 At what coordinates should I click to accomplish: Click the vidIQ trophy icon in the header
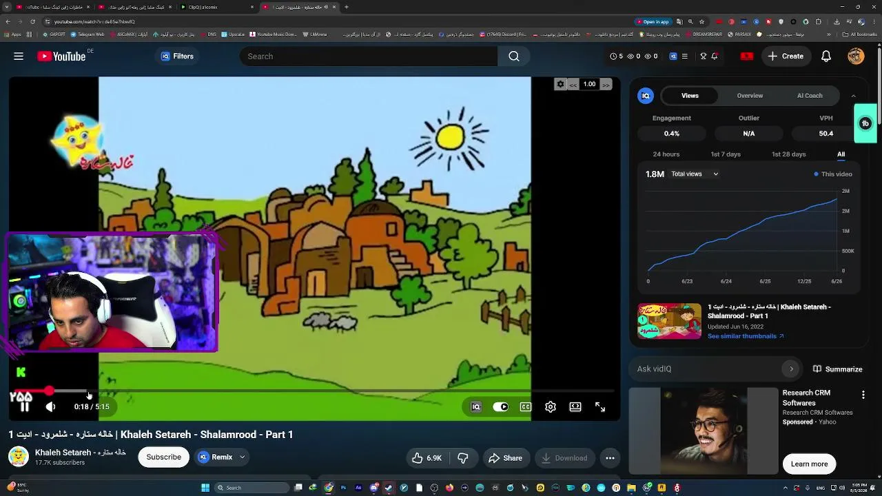pyautogui.click(x=704, y=56)
